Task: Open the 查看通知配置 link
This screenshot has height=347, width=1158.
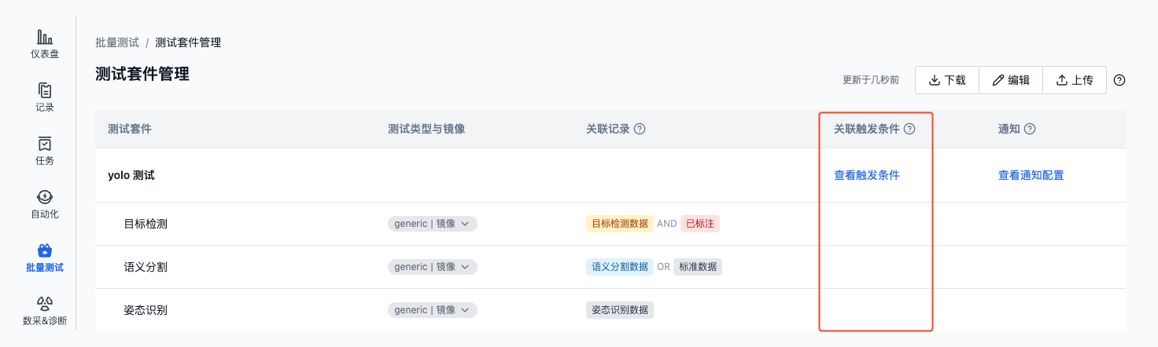Action: [1031, 175]
